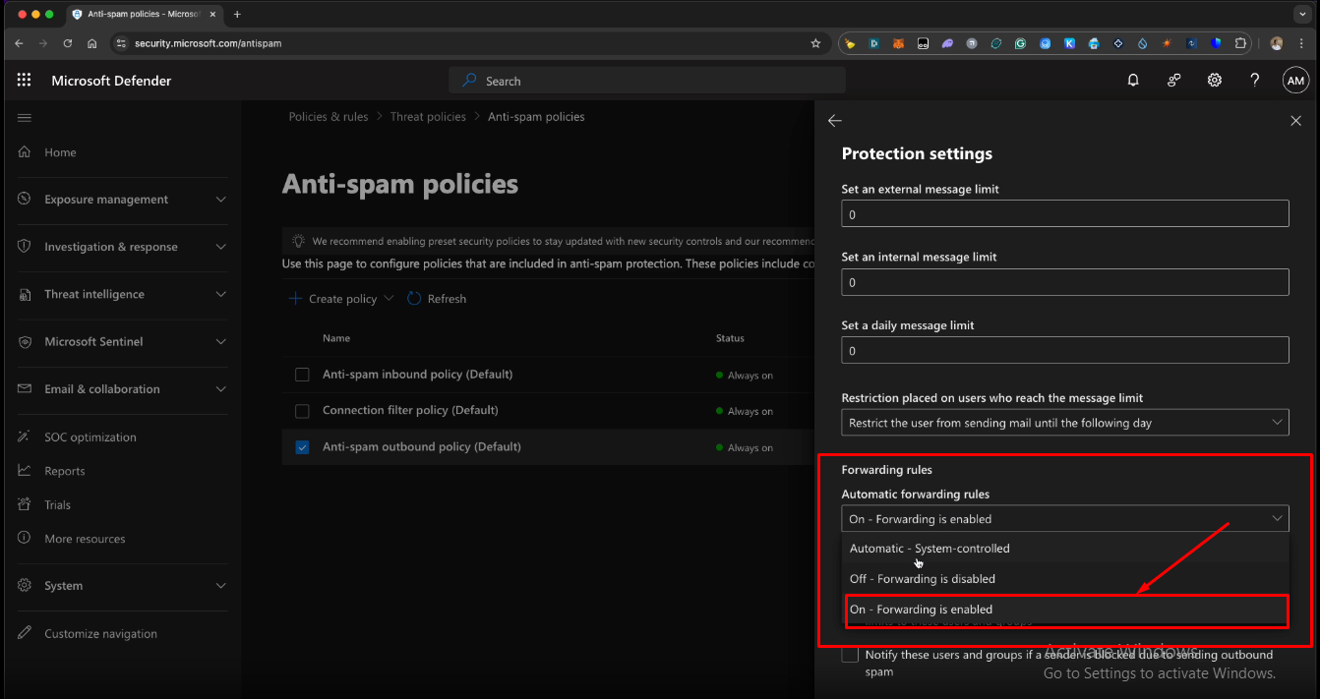1320x699 pixels.
Task: Open the AM account profile avatar
Action: [1295, 81]
